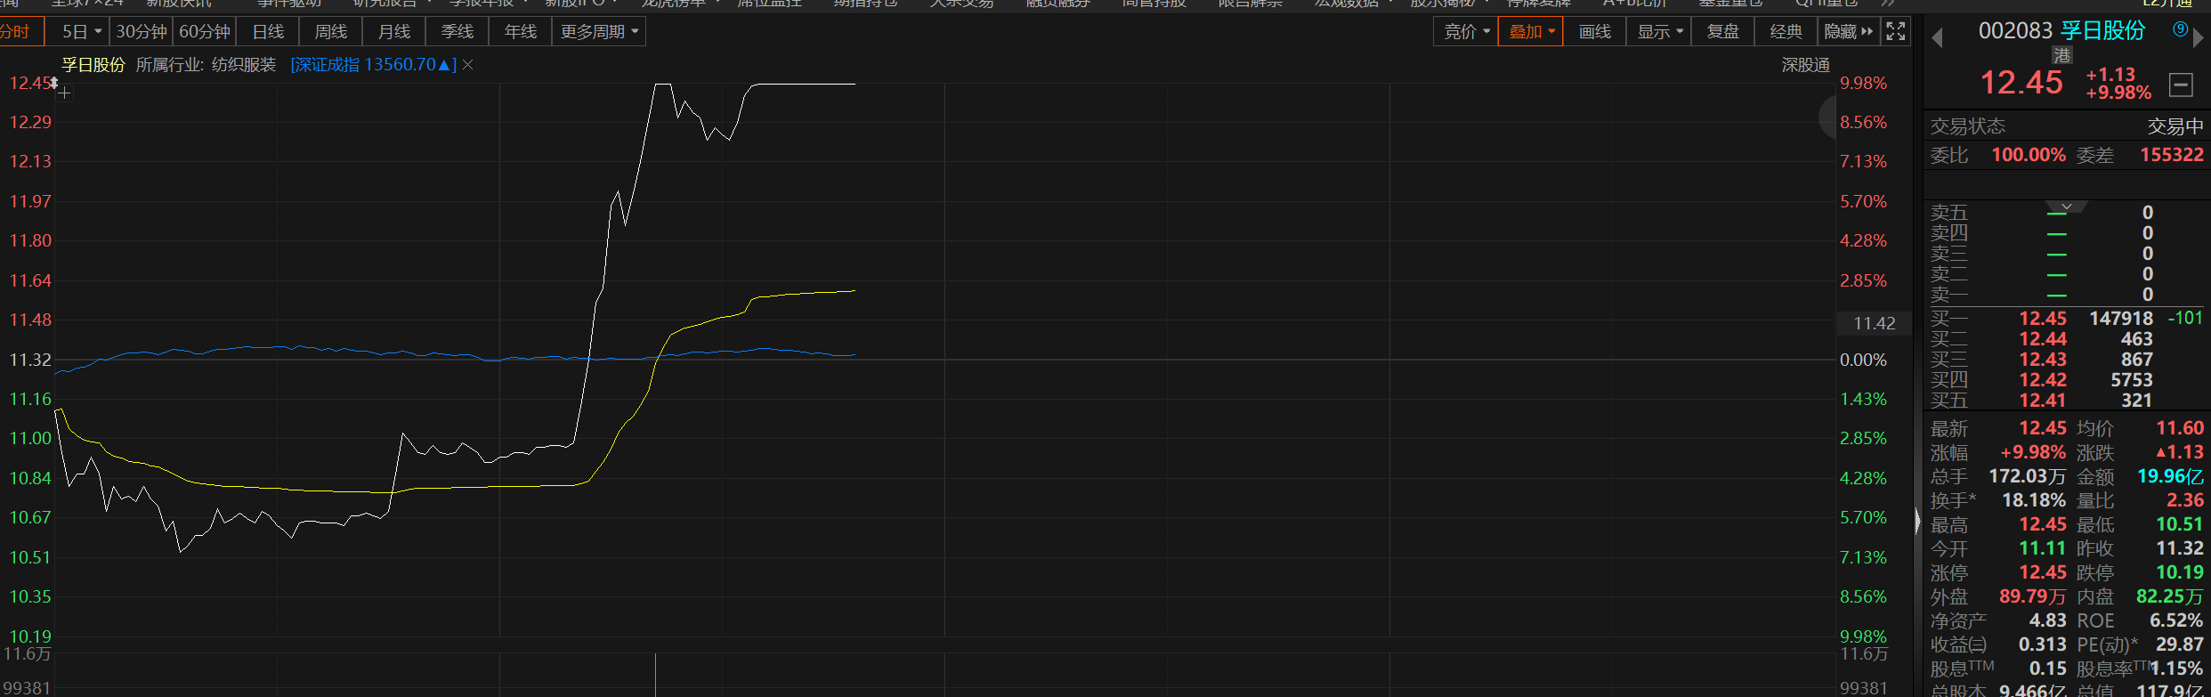Open the 显示 dropdown

[x=1659, y=32]
